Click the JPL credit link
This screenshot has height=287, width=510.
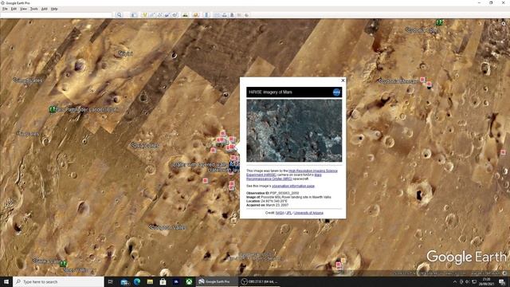(x=288, y=213)
